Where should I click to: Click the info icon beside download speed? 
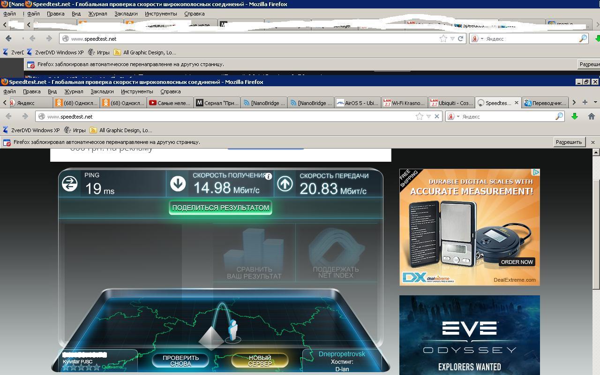(268, 176)
